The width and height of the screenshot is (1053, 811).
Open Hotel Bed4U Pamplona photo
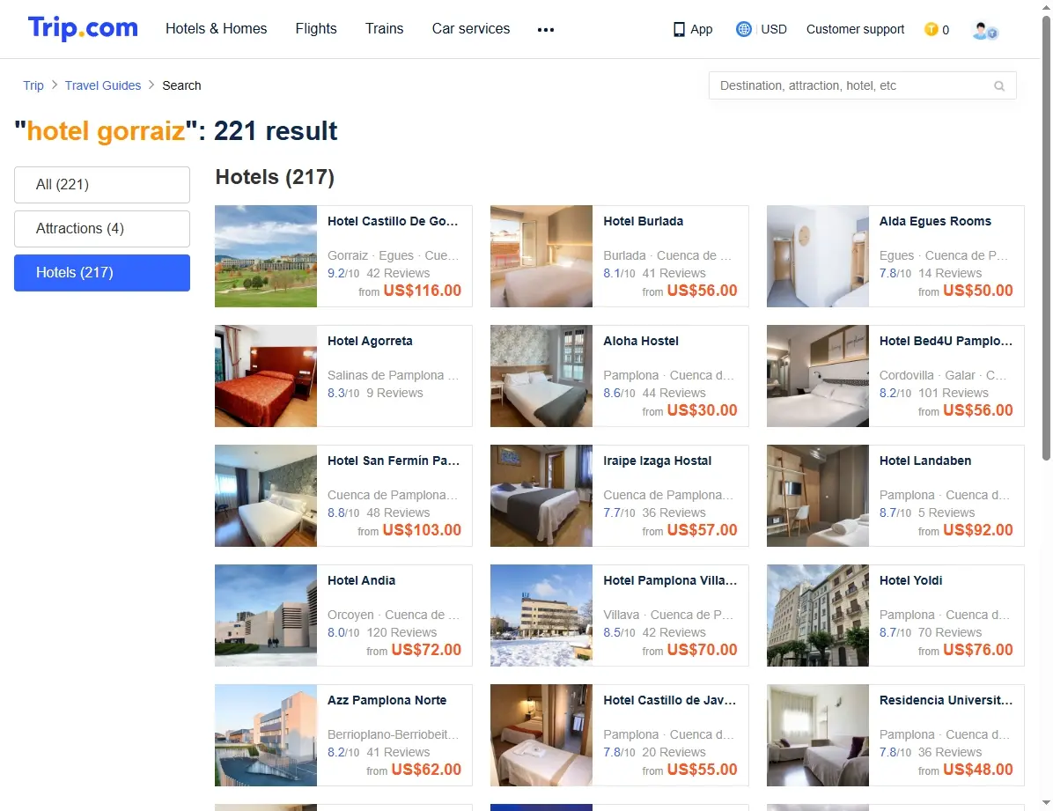tap(818, 376)
